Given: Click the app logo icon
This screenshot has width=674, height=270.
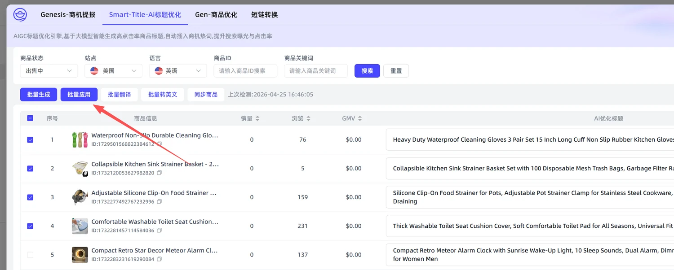Looking at the screenshot, I should (x=20, y=15).
